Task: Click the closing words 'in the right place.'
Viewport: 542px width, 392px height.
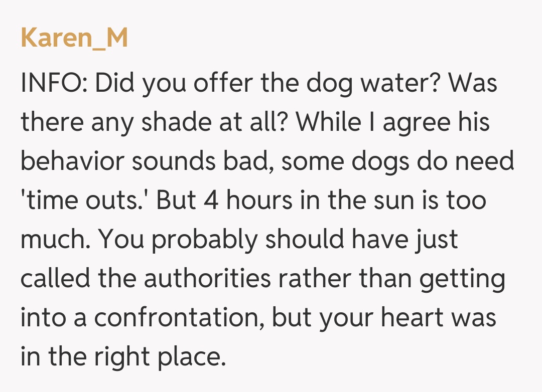Action: (x=120, y=357)
